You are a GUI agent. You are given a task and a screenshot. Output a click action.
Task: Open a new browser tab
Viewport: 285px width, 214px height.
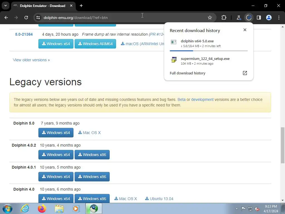[x=81, y=6]
